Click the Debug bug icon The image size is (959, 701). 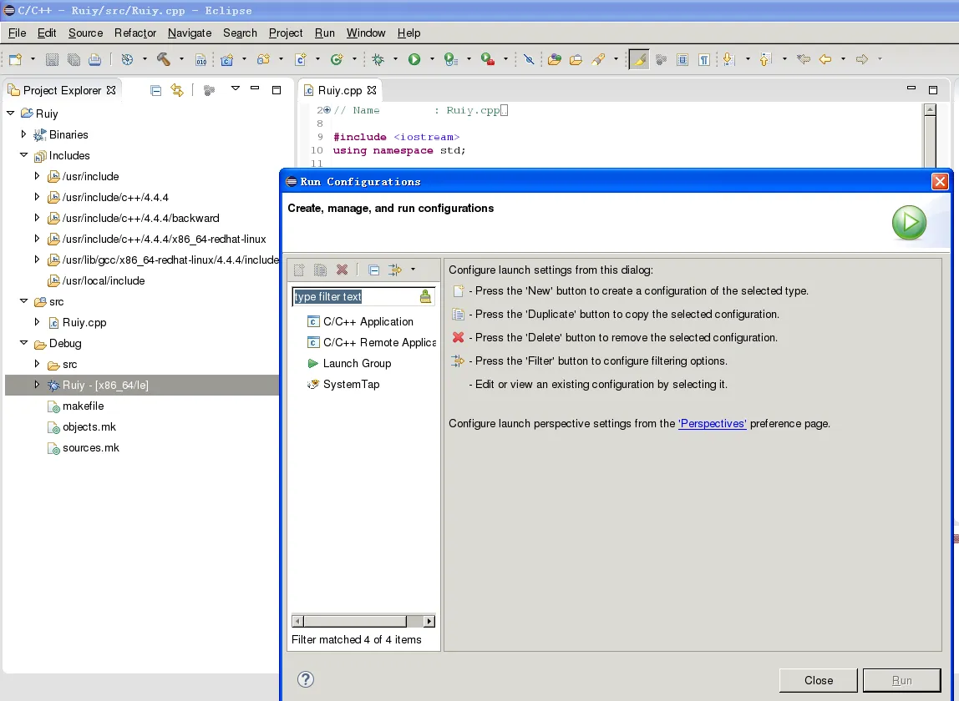(x=378, y=59)
